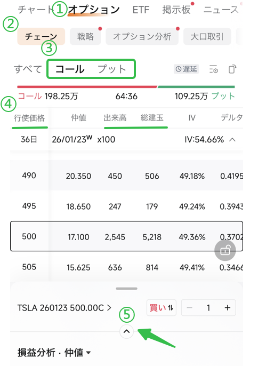Viewport: 266px width, 366px height.
Task: Select the プット filter option
Action: (x=112, y=69)
